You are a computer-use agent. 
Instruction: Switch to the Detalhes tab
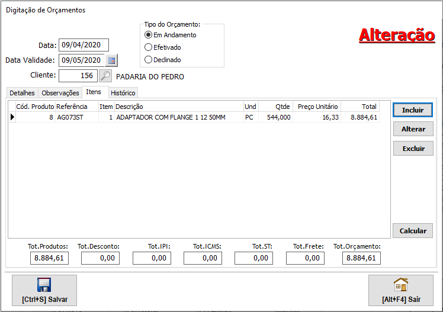[22, 93]
